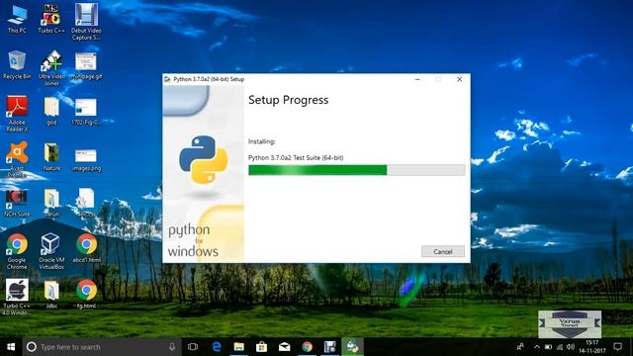
Task: Click the green installation progress bar
Action: coord(356,170)
